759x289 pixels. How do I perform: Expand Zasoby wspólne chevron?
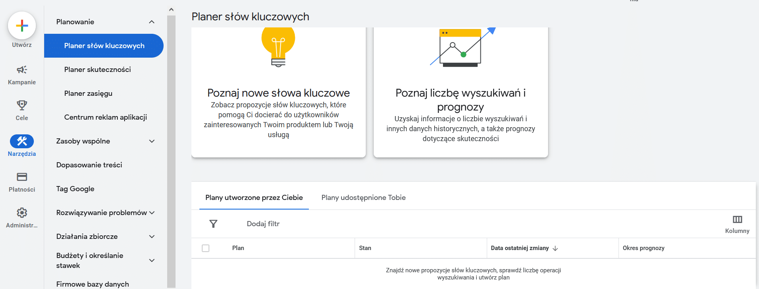tap(152, 141)
